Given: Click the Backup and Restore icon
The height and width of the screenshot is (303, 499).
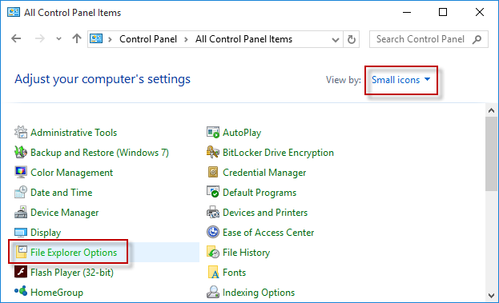Looking at the screenshot, I should coord(21,152).
